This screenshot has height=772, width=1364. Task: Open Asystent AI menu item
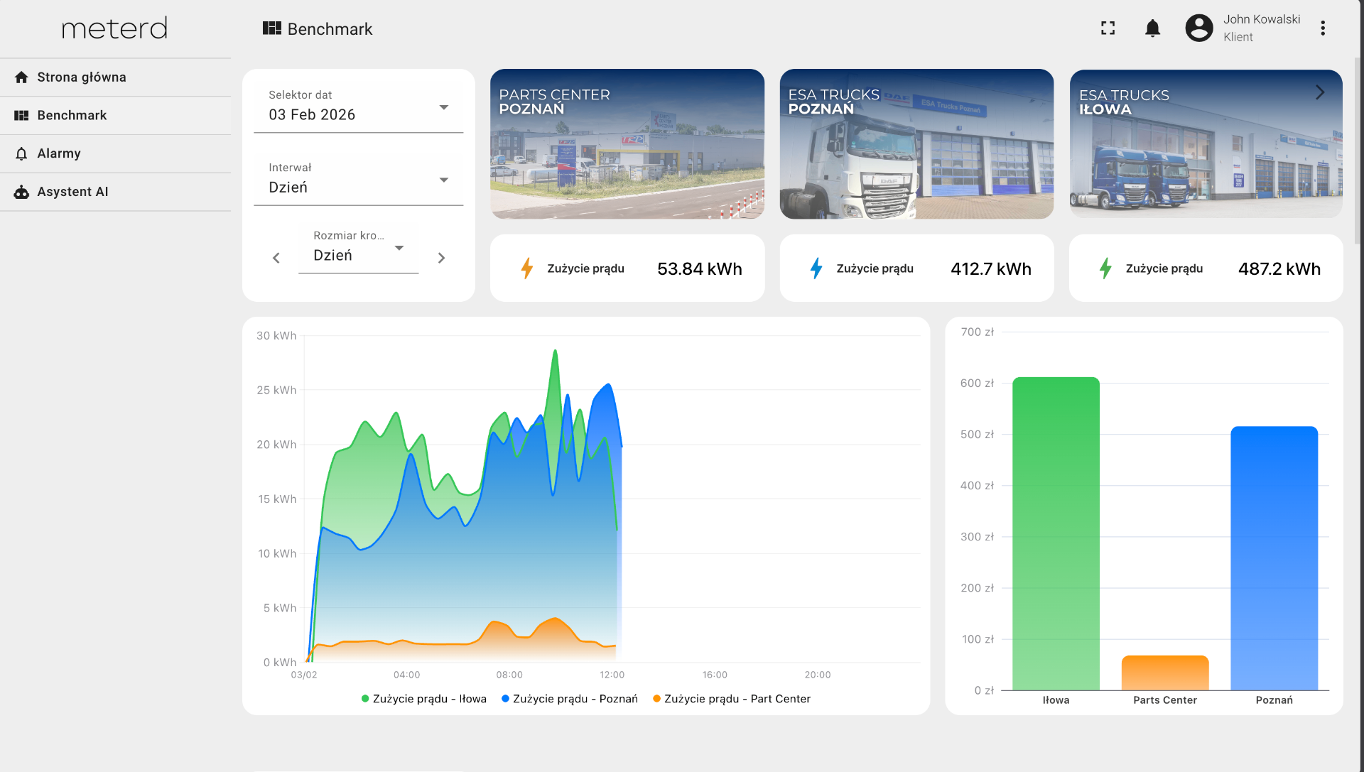pyautogui.click(x=116, y=192)
